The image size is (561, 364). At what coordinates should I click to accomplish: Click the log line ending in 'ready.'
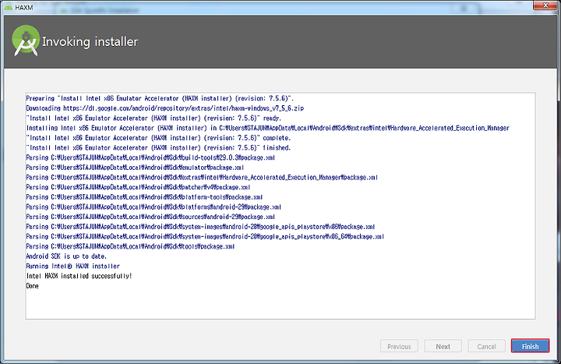click(153, 118)
